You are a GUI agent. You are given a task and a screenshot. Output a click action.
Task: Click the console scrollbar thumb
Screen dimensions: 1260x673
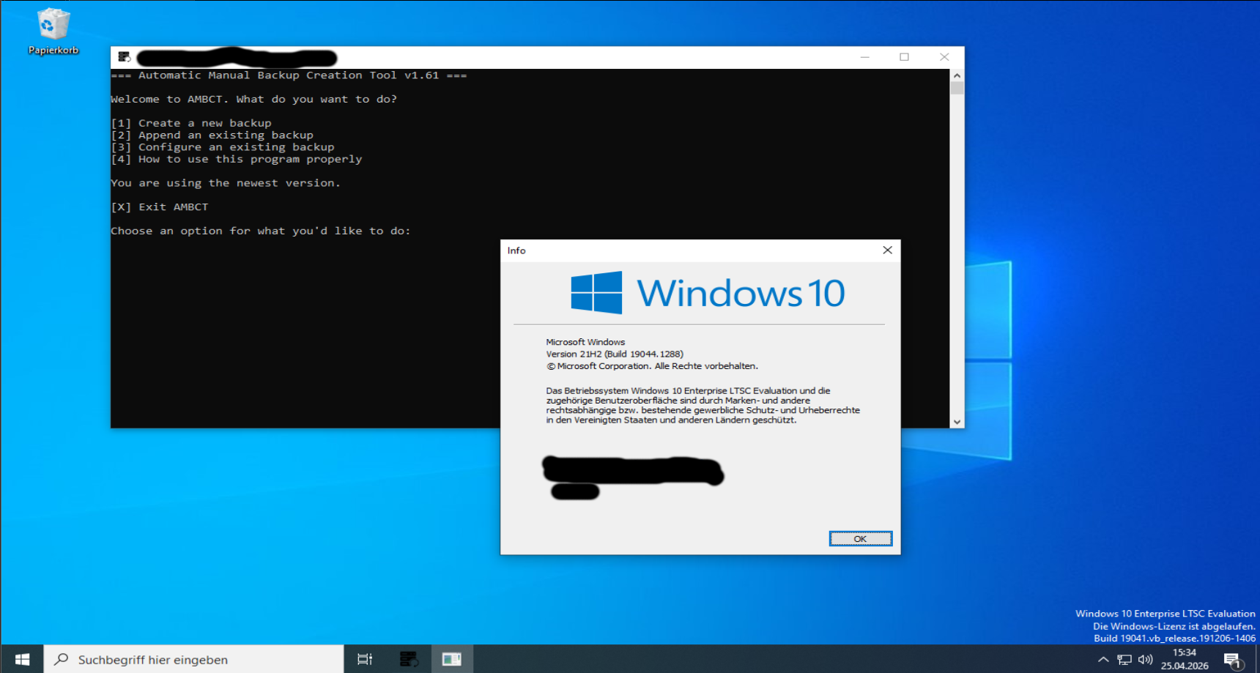957,89
